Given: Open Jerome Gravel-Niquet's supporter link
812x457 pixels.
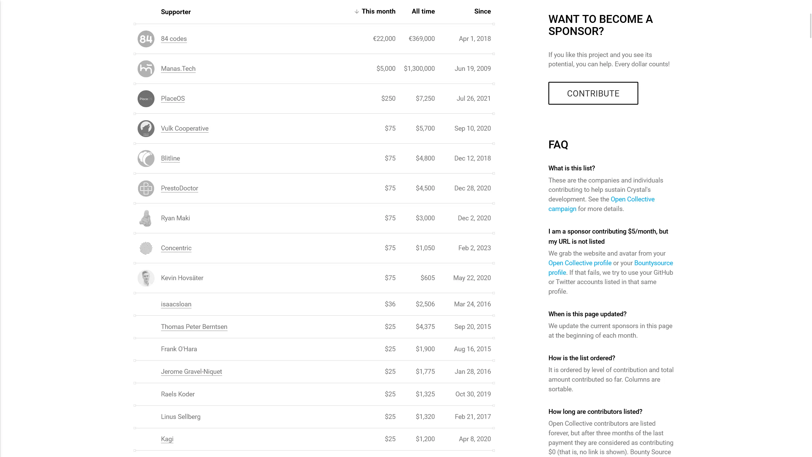Looking at the screenshot, I should pyautogui.click(x=191, y=372).
